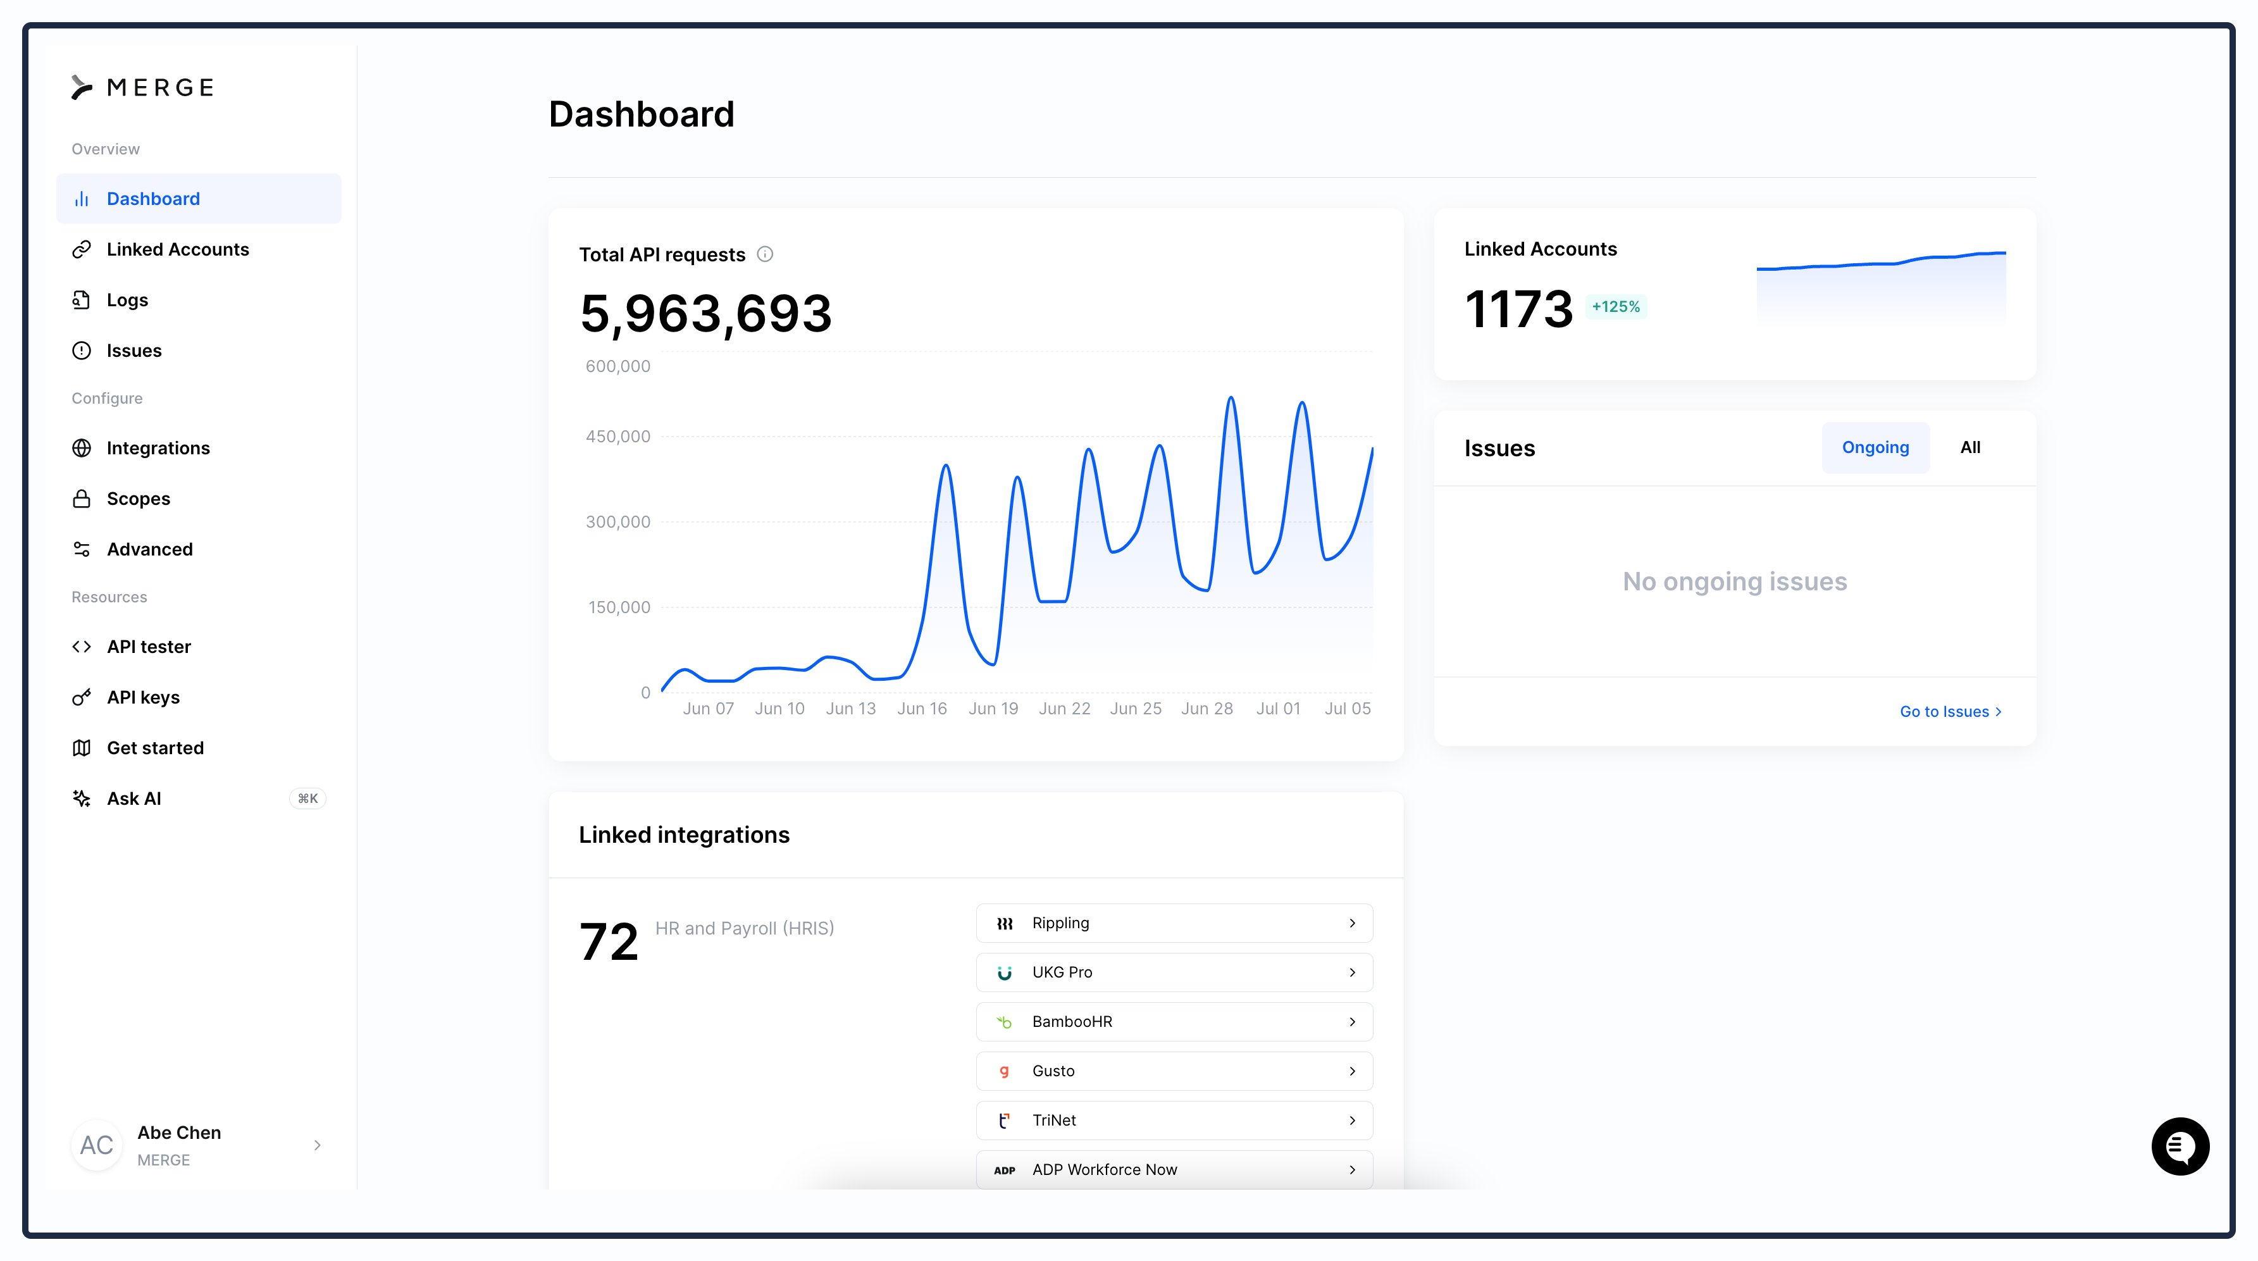Click the Scopes lock icon
Image resolution: width=2258 pixels, height=1261 pixels.
click(82, 499)
